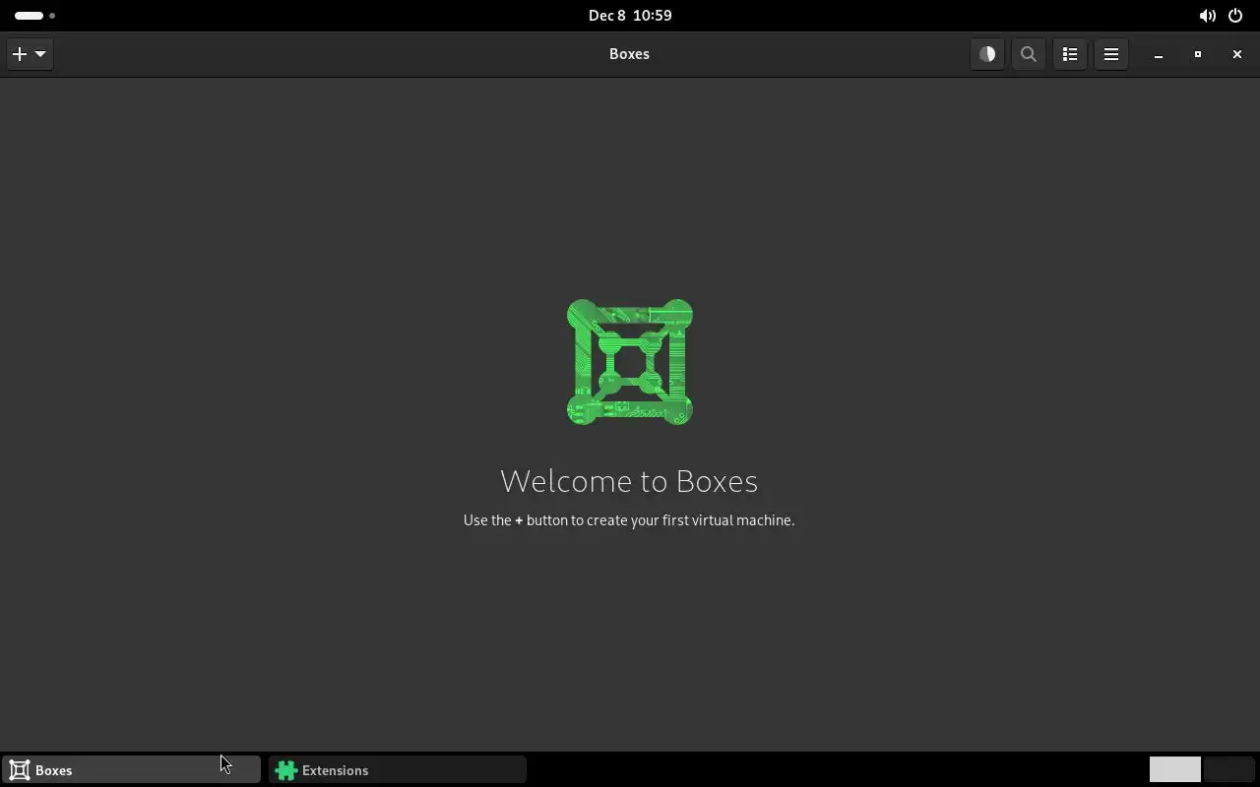
Task: Click the green Boxes cube logo
Action: 630,362
